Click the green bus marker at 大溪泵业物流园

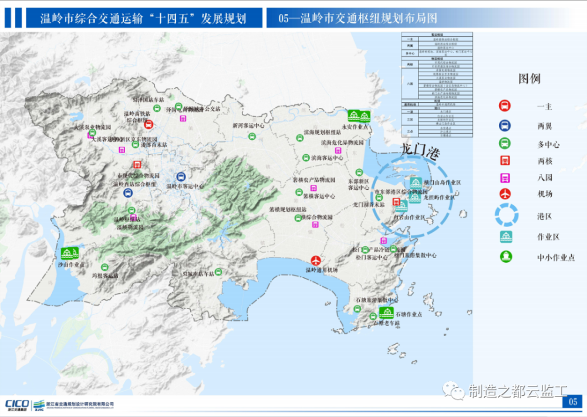tap(93, 133)
